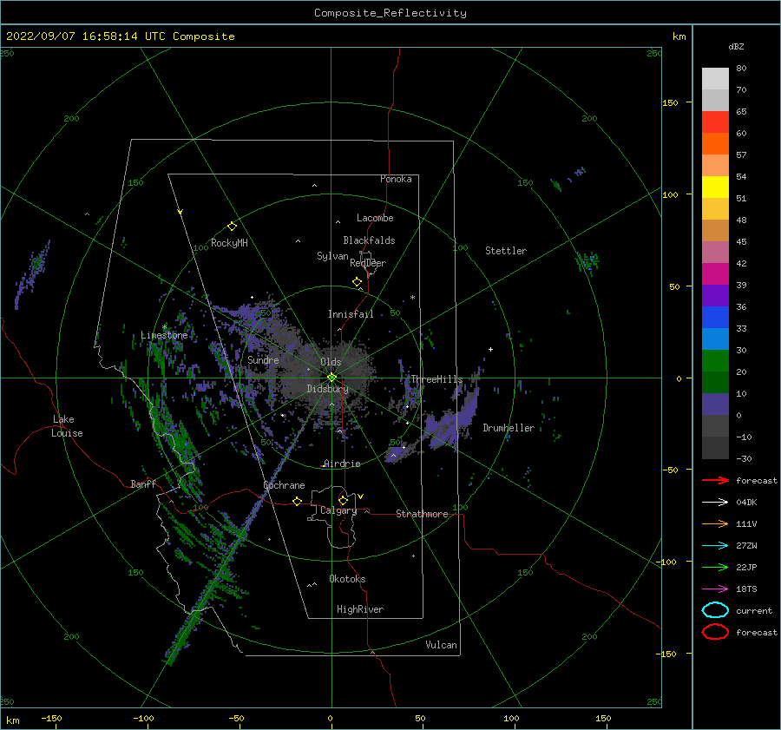Image resolution: width=781 pixels, height=730 pixels.
Task: Click the yellow diamond marker below Cochrane
Action: coord(297,501)
